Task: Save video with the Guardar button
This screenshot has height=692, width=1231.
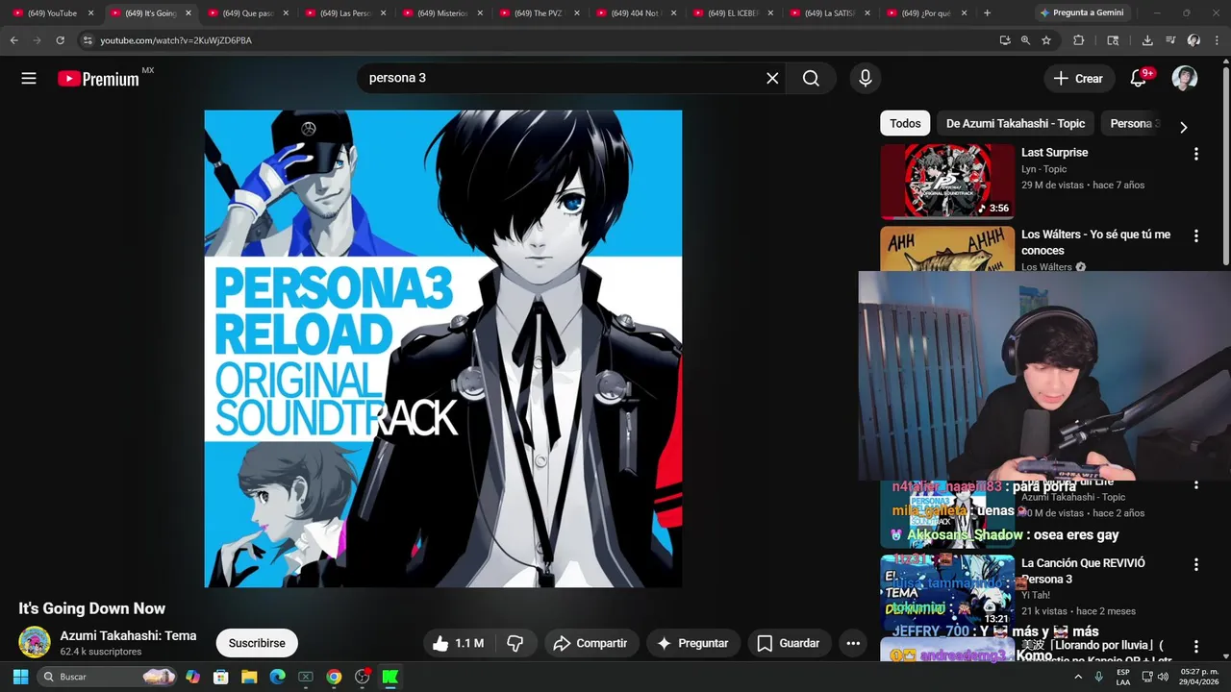Action: [789, 643]
